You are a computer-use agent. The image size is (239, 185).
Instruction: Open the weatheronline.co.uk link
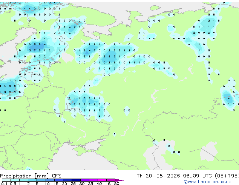click(207, 182)
